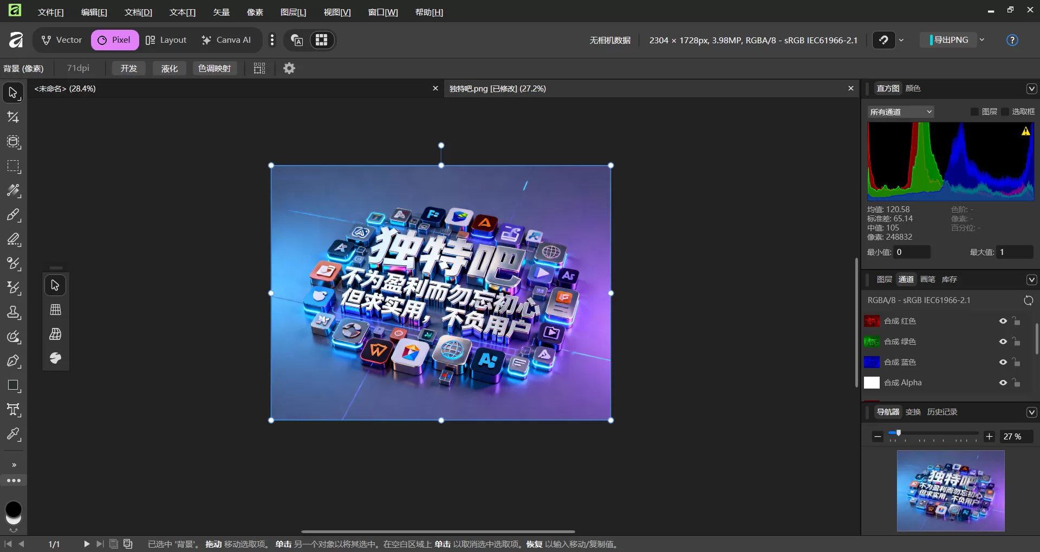Select the rectangular Marquee tool

click(x=13, y=167)
